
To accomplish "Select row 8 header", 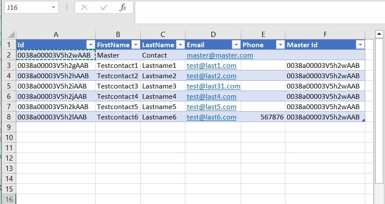I will [9, 117].
